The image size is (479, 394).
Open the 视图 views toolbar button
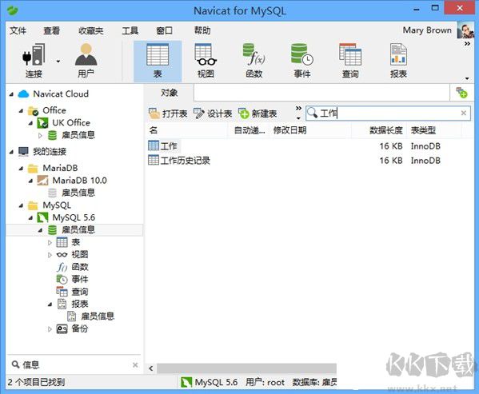click(x=206, y=61)
